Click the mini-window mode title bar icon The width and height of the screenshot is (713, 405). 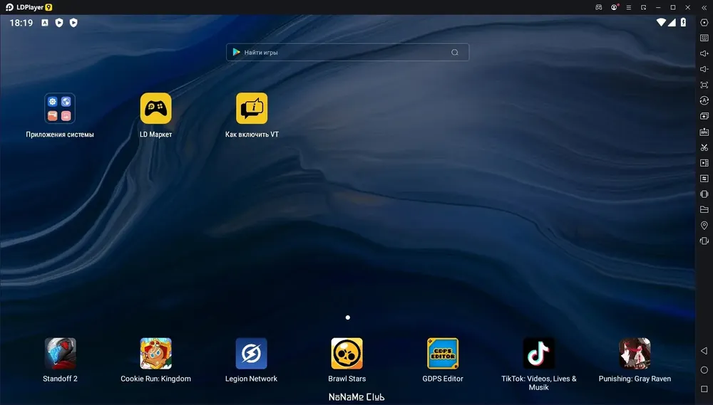pyautogui.click(x=643, y=7)
